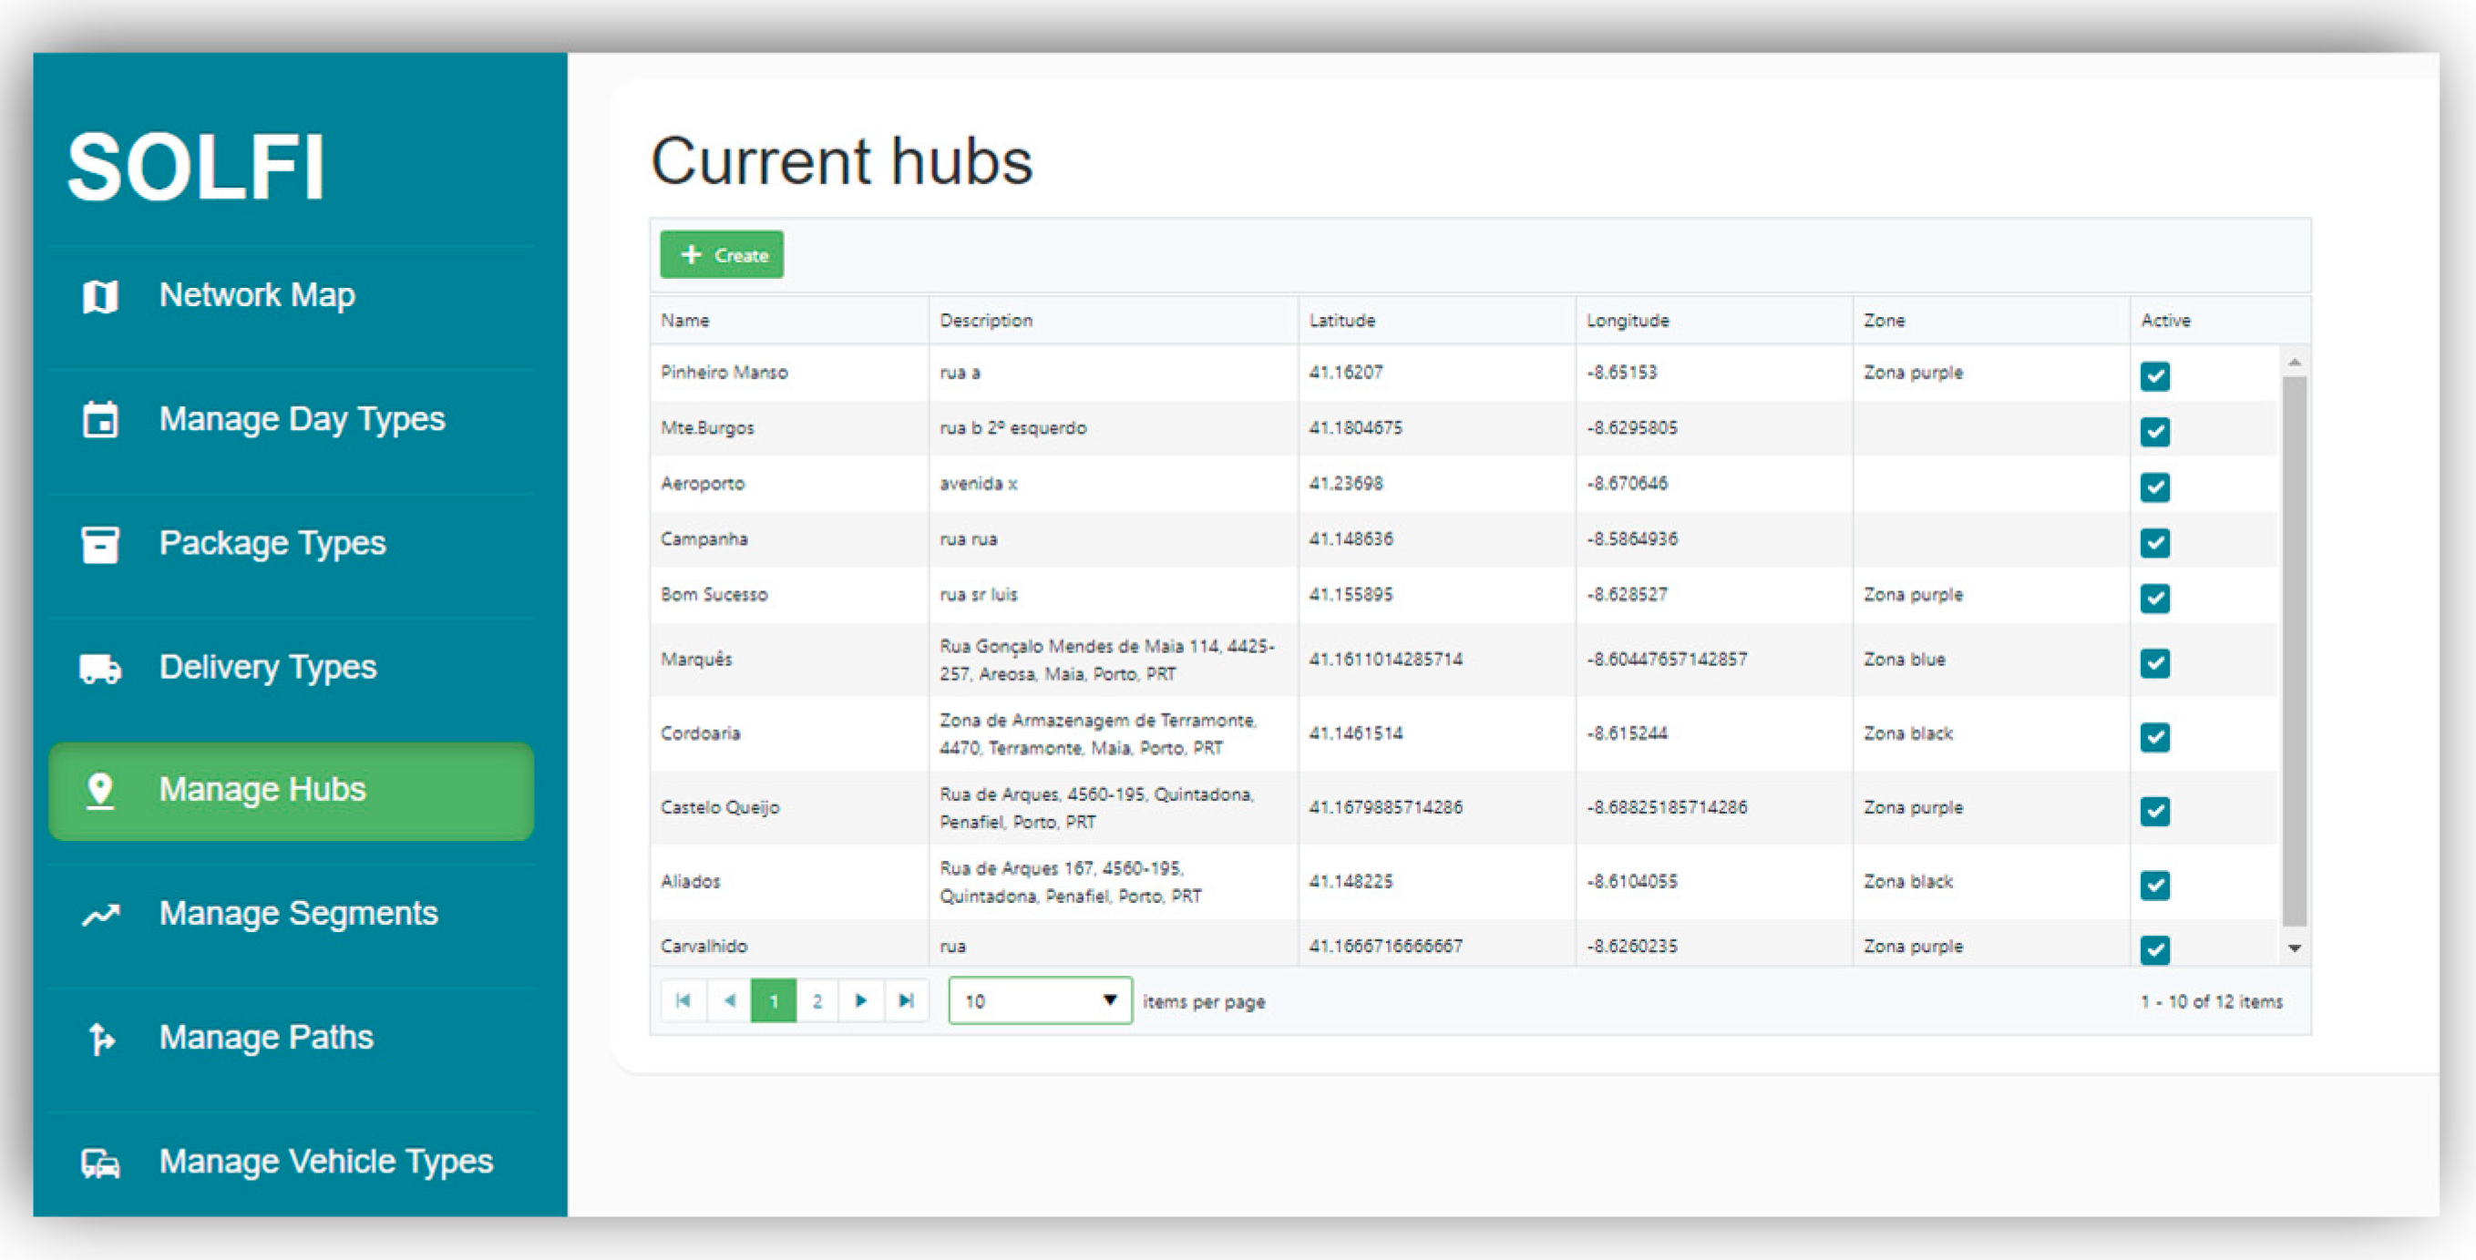Toggle the Active checkbox for the Aliados row

(2154, 885)
